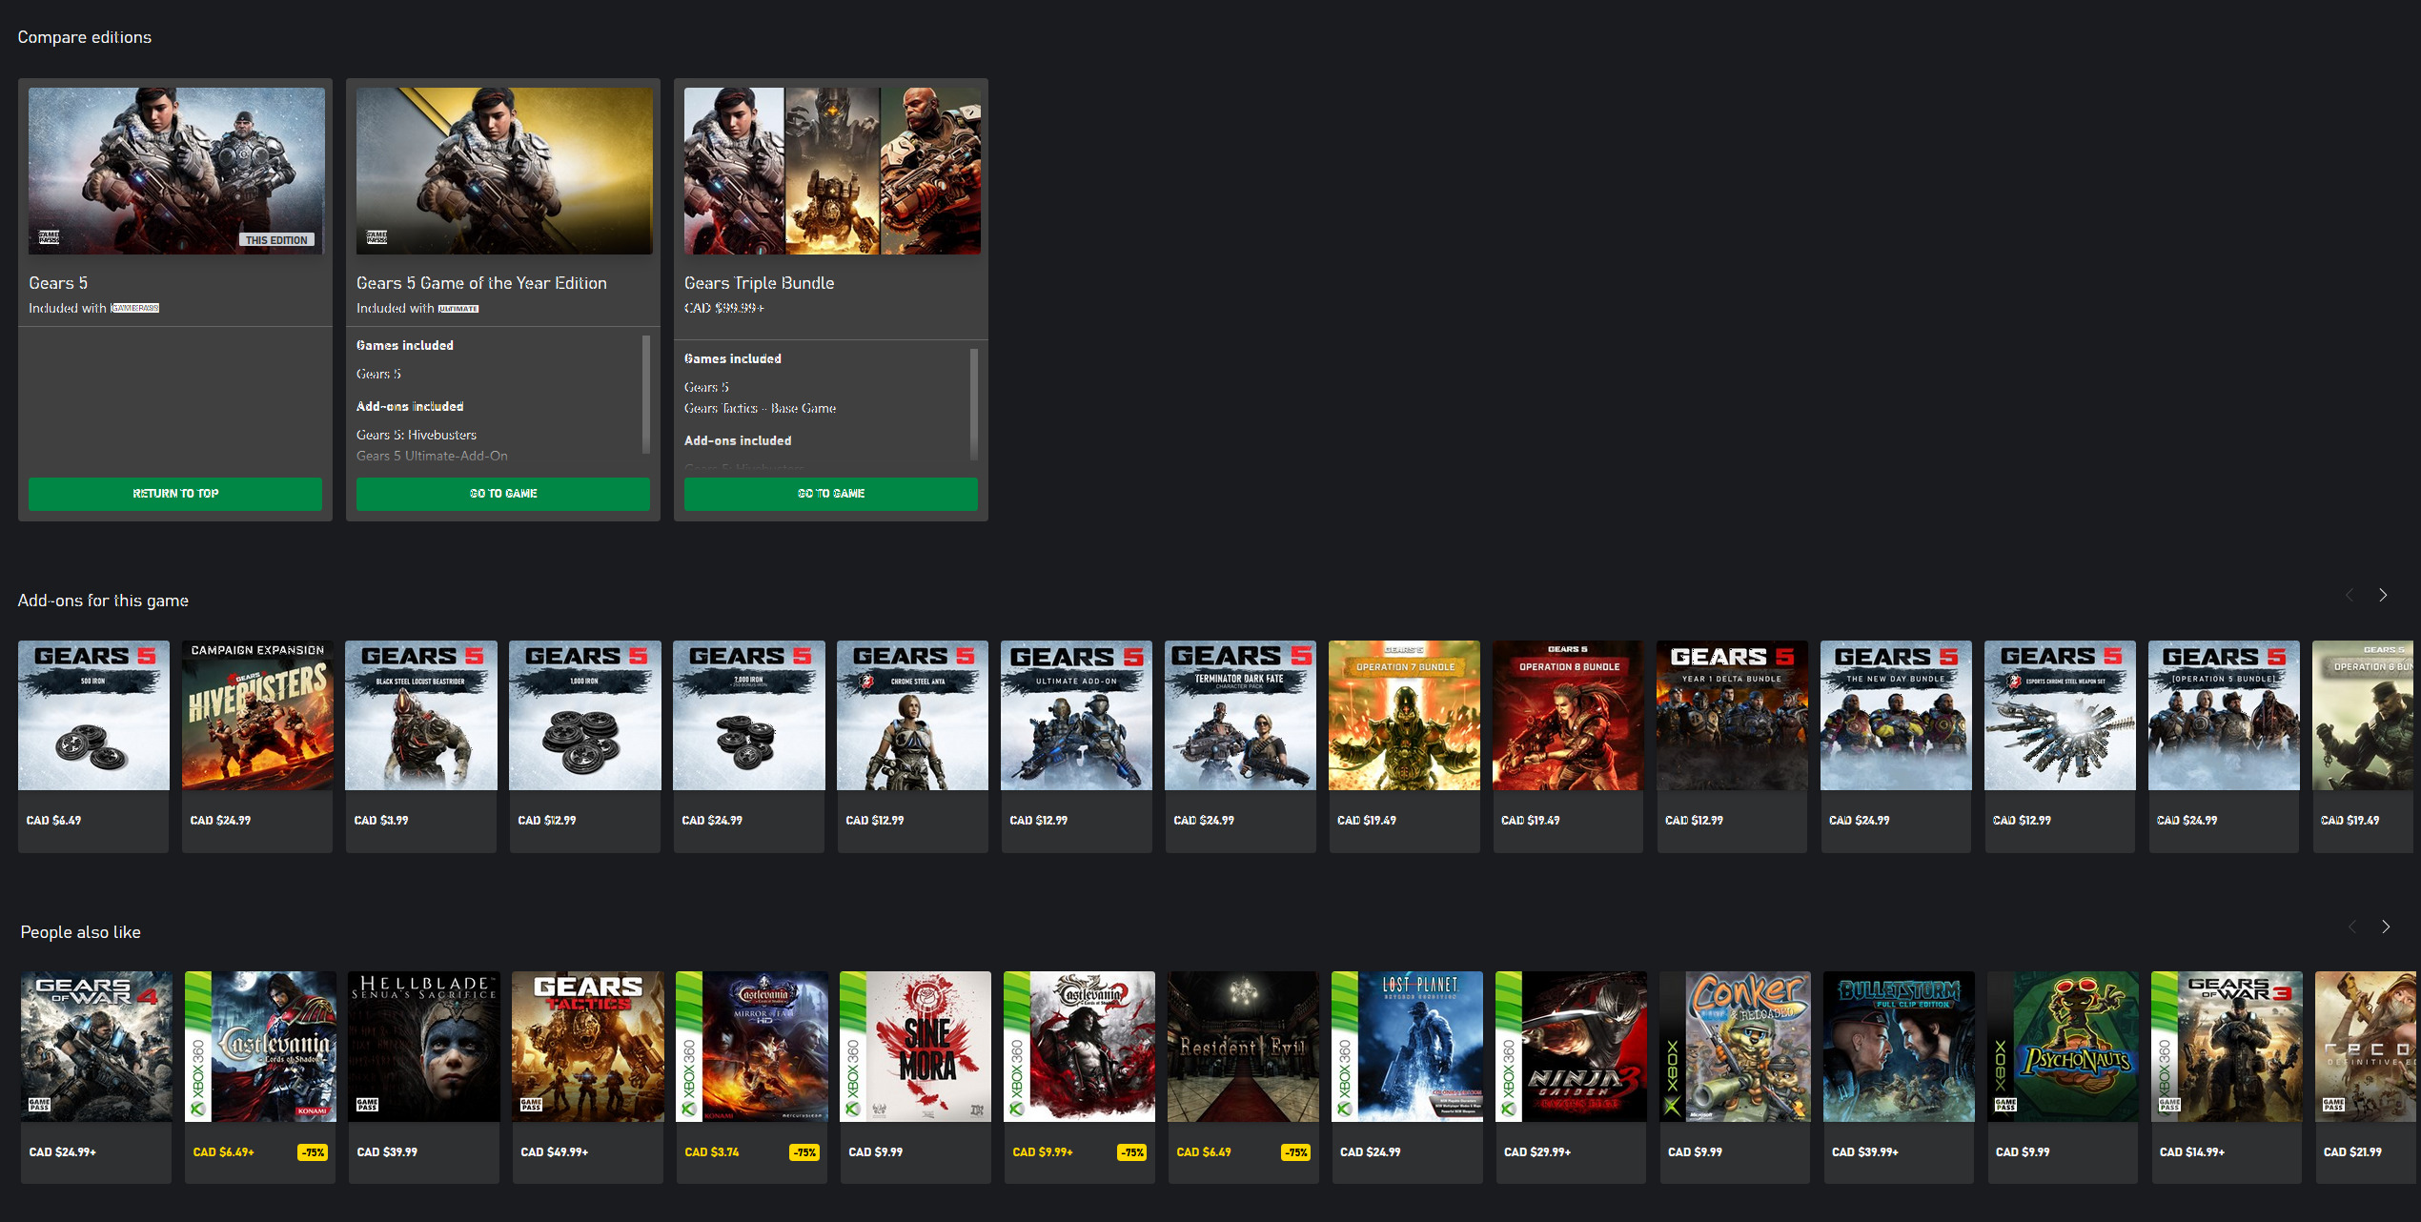Open the 500 Iron add-on tile
This screenshot has width=2421, height=1222.
[93, 746]
